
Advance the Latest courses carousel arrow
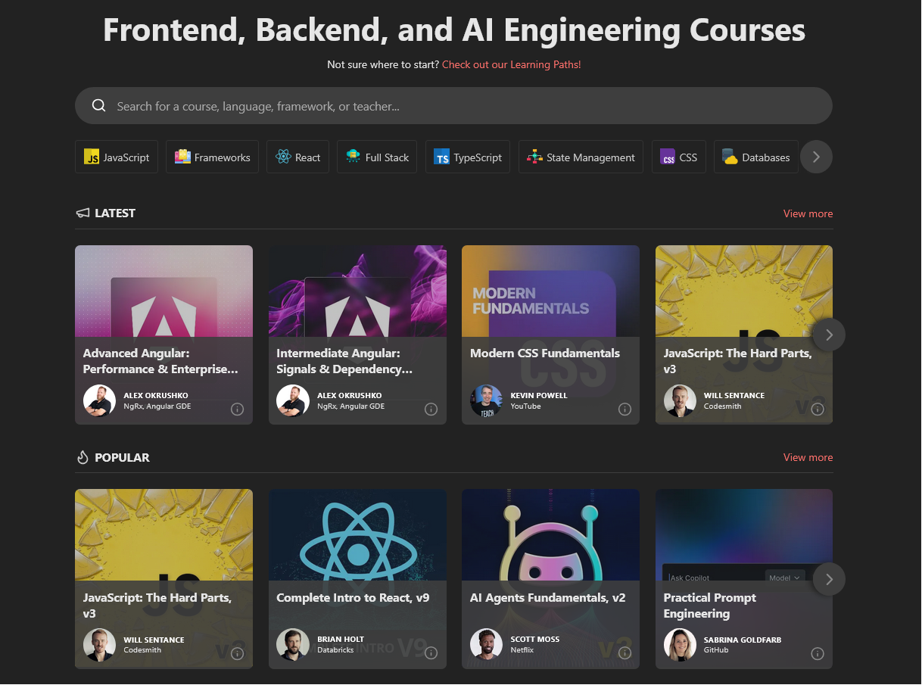click(x=829, y=335)
